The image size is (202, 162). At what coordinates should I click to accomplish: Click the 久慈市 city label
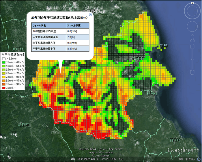tap(138, 58)
